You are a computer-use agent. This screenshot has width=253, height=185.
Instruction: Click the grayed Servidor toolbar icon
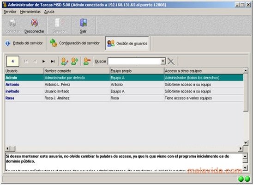[x=59, y=23]
